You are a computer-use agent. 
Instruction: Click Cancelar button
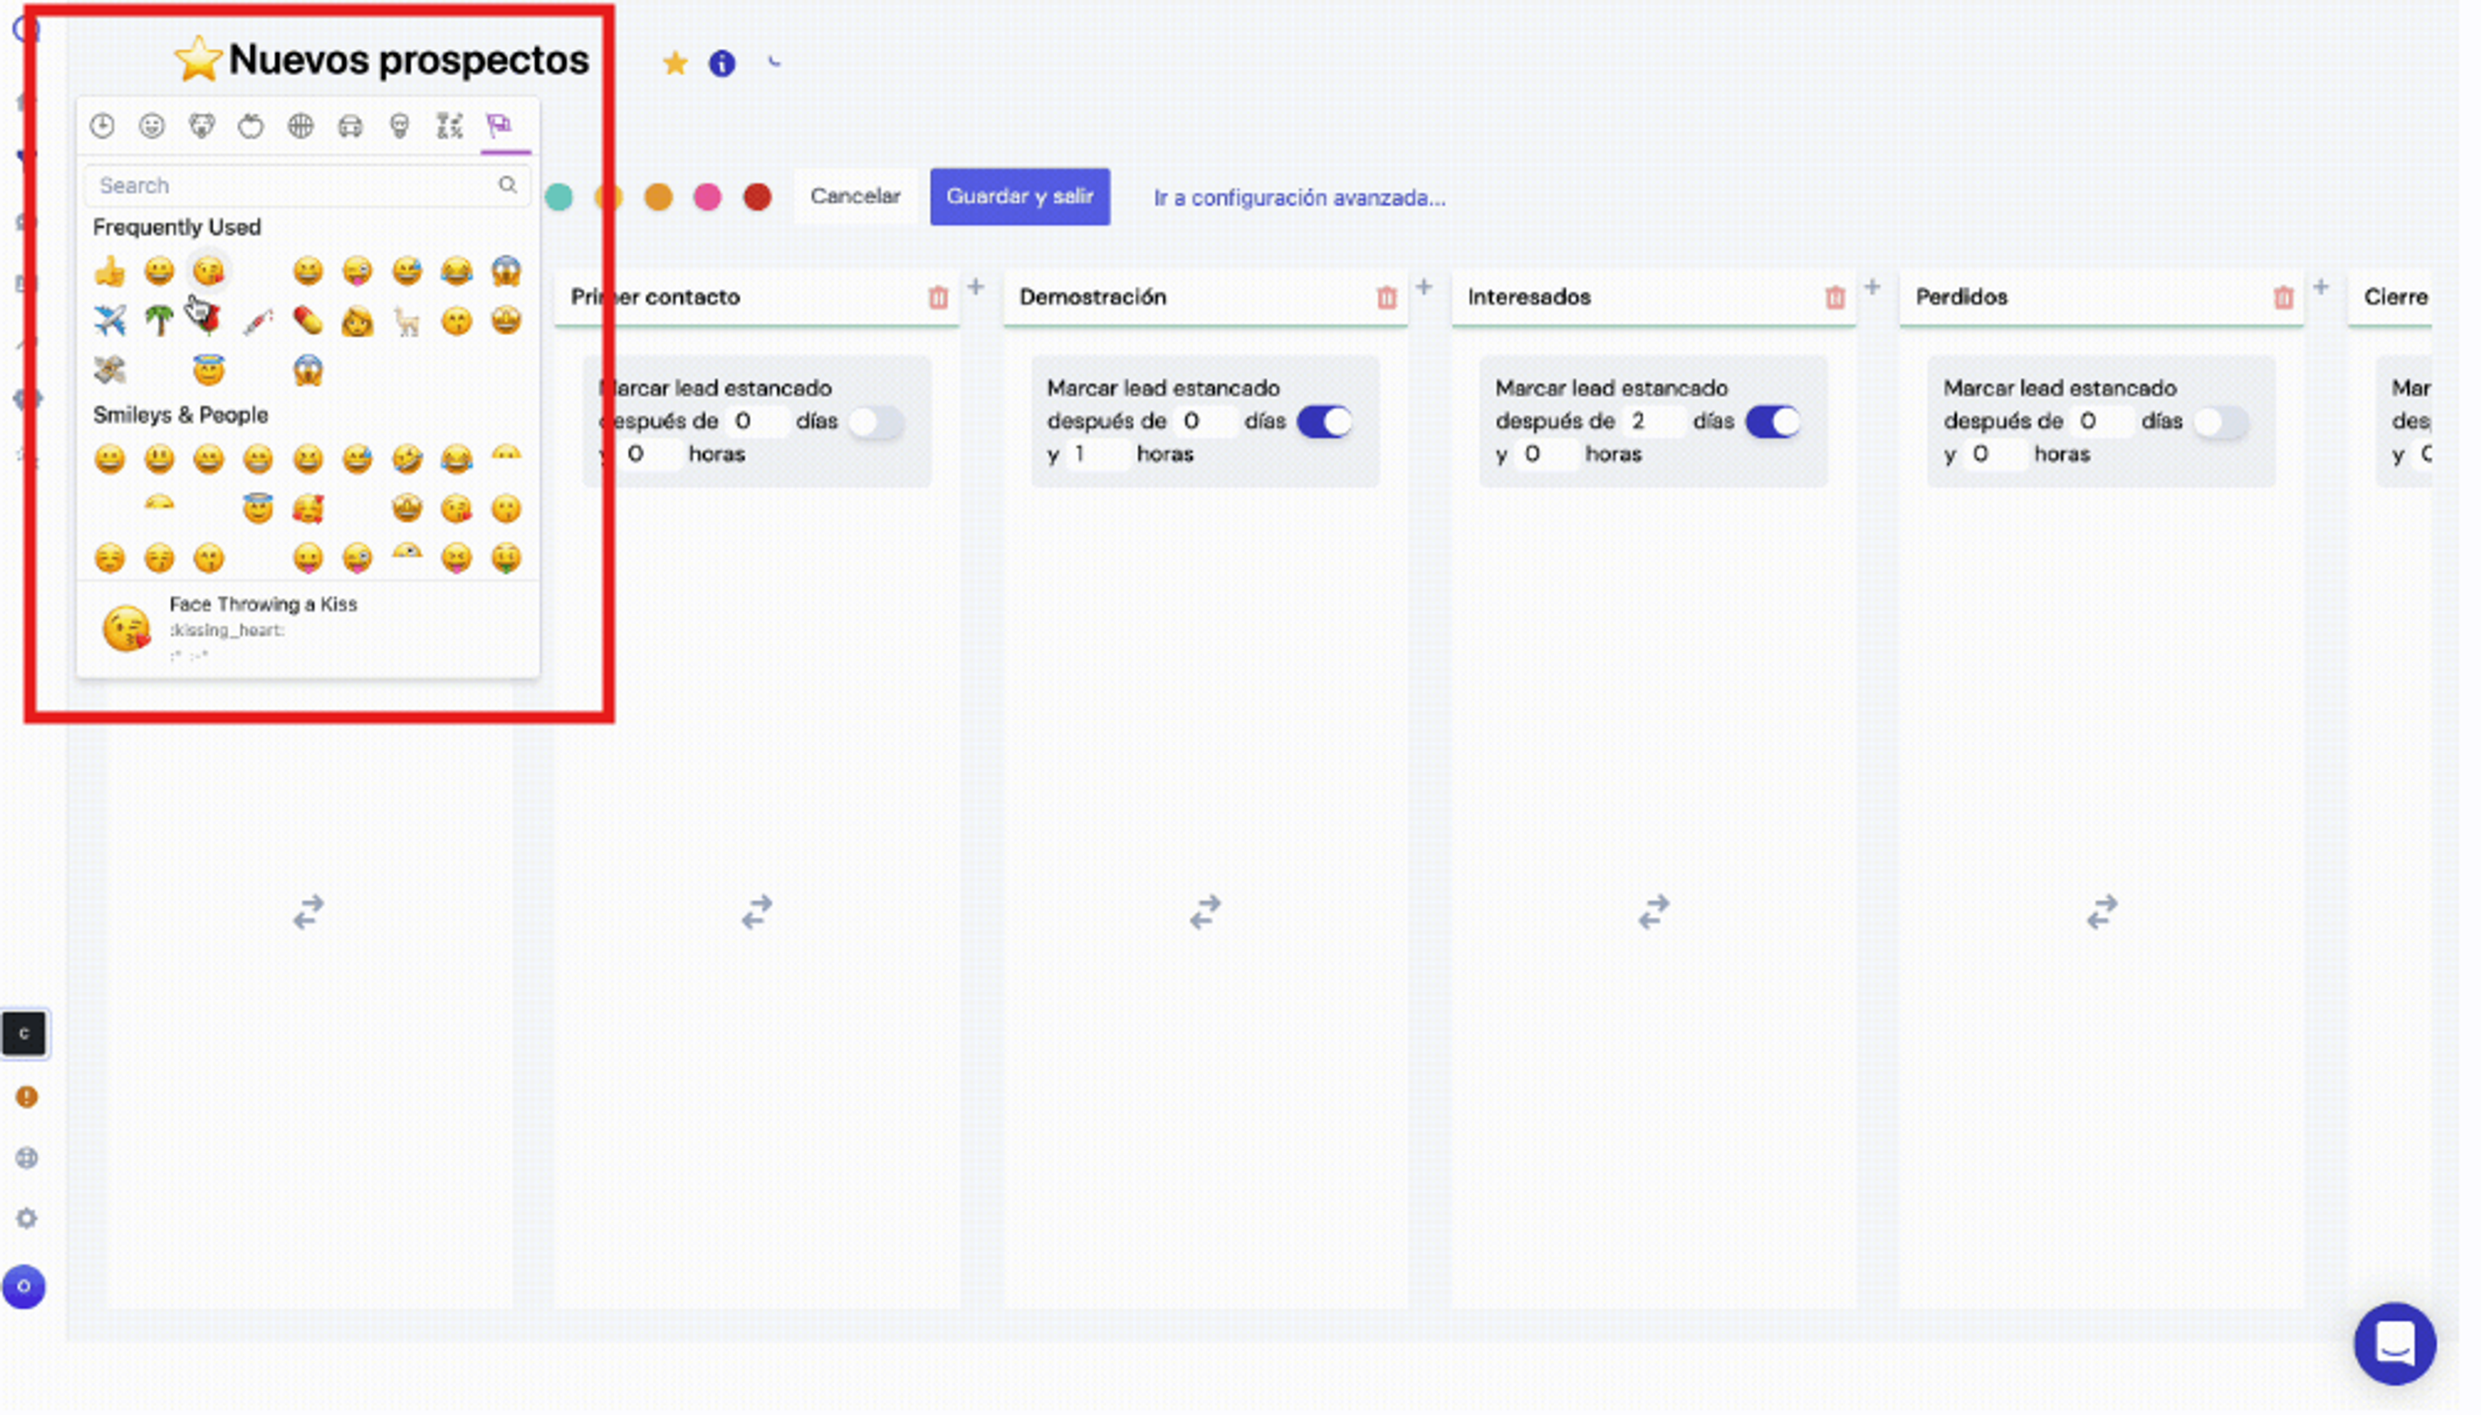coord(855,196)
